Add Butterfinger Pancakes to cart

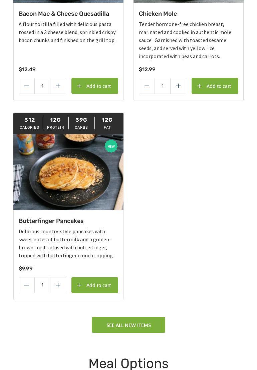pos(95,285)
